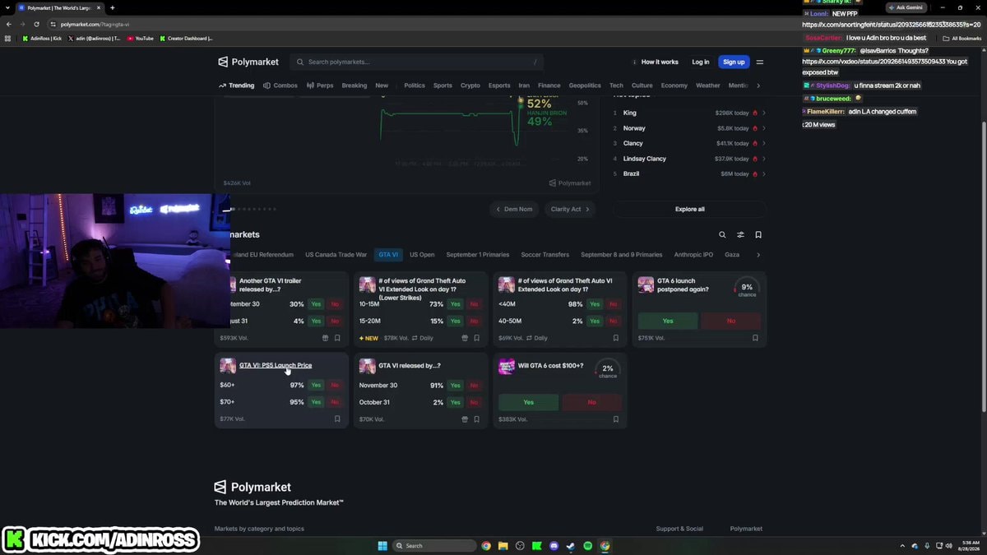Viewport: 987px width, 555px height.
Task: Bookmark the 'GTA 6 launch postponed again?' market
Action: click(755, 338)
